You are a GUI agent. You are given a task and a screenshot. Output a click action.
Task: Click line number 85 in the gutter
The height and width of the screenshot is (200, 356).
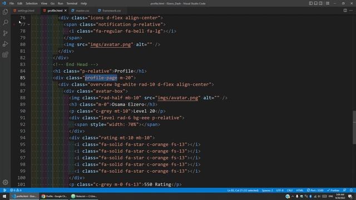pos(23,78)
